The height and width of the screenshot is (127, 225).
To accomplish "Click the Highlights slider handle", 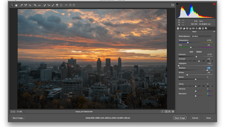I will (179, 66).
